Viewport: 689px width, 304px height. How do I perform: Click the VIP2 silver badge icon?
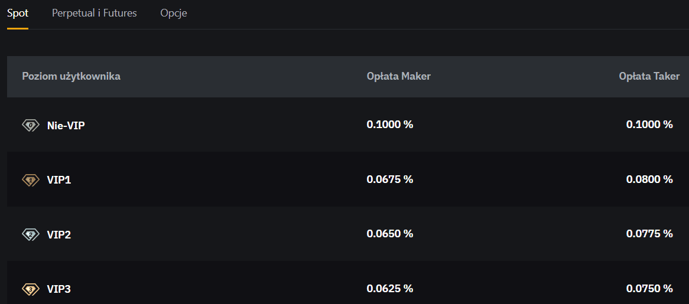pyautogui.click(x=30, y=235)
